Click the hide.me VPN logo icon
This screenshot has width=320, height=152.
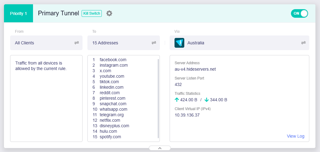(179, 43)
